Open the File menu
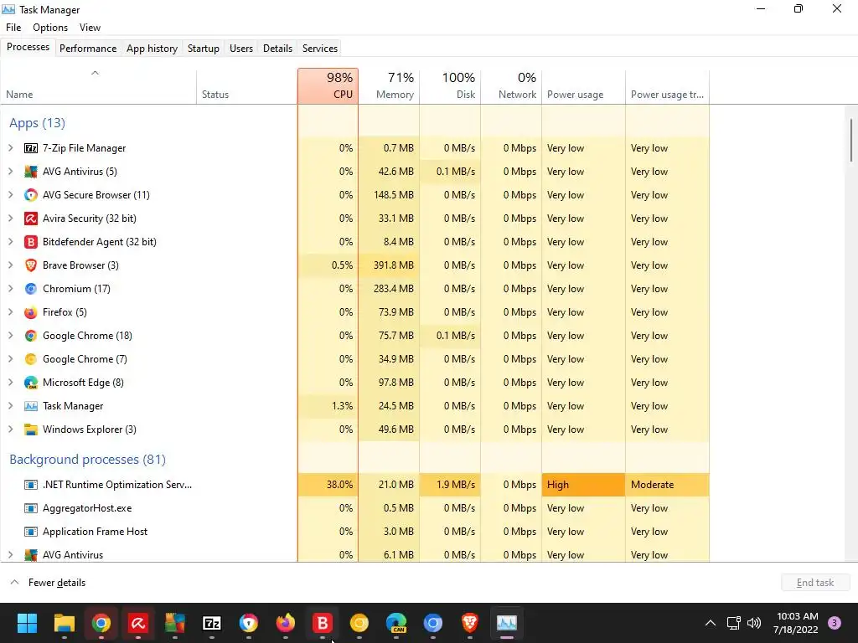858x643 pixels. click(13, 28)
